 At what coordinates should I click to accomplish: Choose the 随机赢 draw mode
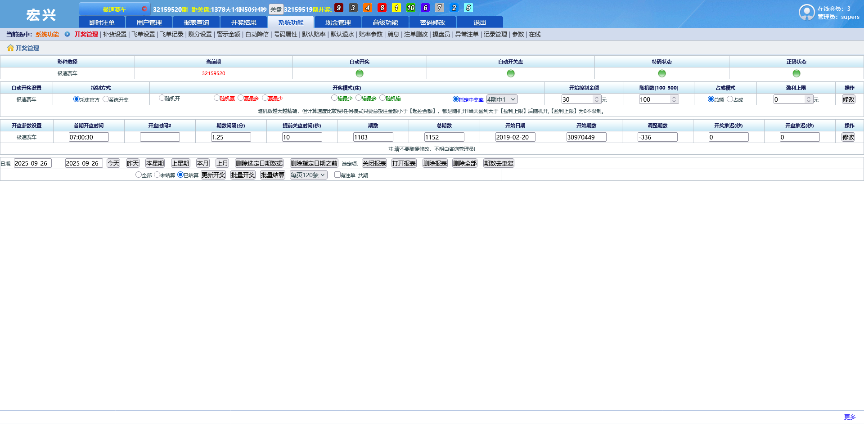[216, 98]
